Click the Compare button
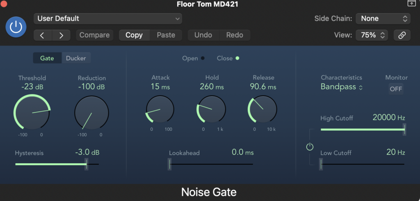 (94, 35)
